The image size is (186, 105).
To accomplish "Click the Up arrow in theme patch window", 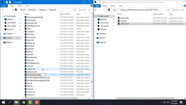I will [x=106, y=10].
